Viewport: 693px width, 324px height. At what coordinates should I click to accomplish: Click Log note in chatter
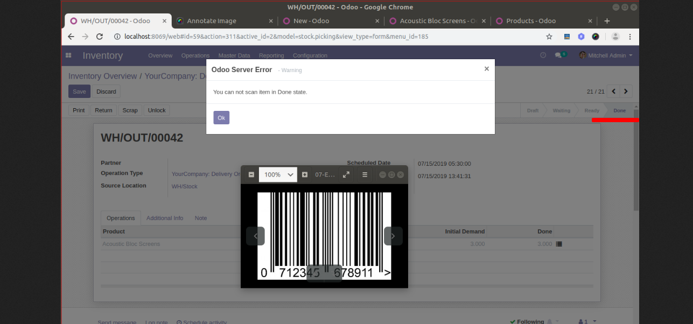[156, 322]
